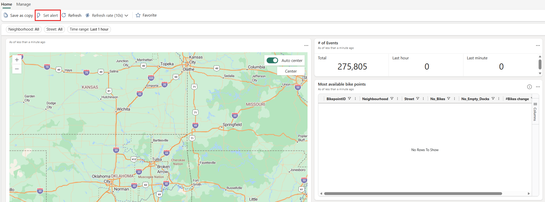Sort by BikepointID column header

coord(336,99)
